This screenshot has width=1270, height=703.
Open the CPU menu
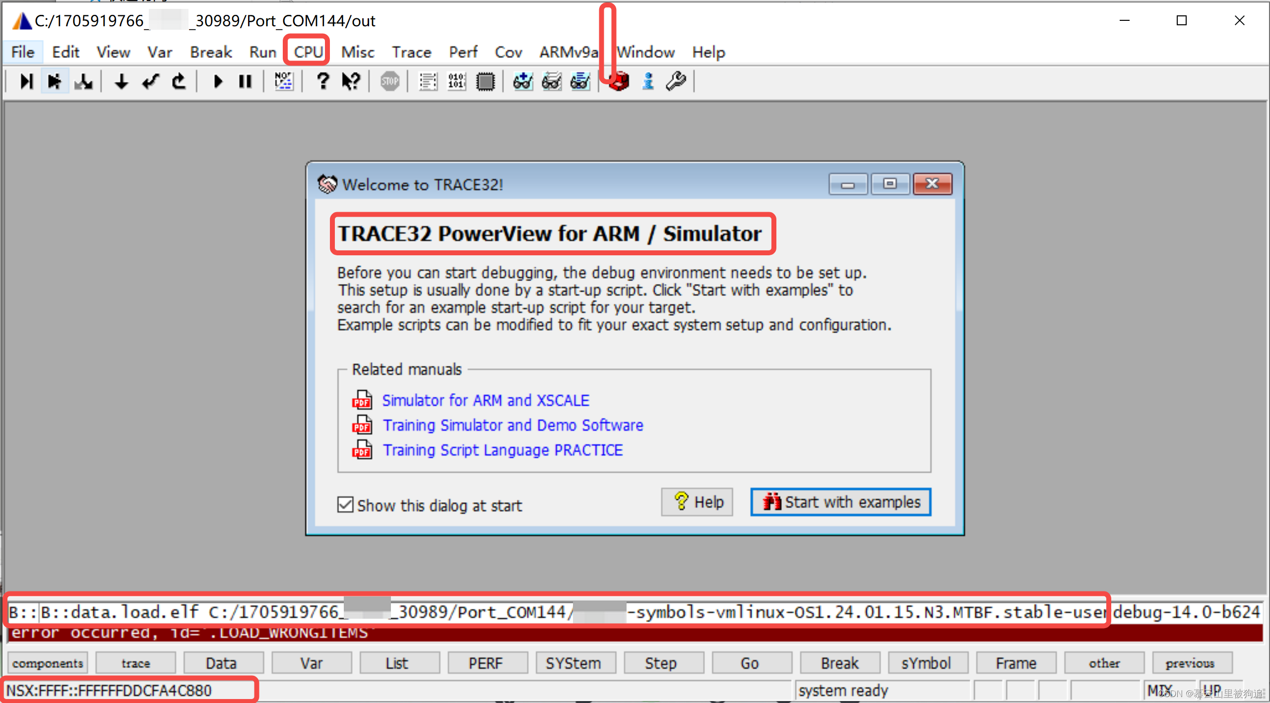tap(308, 52)
